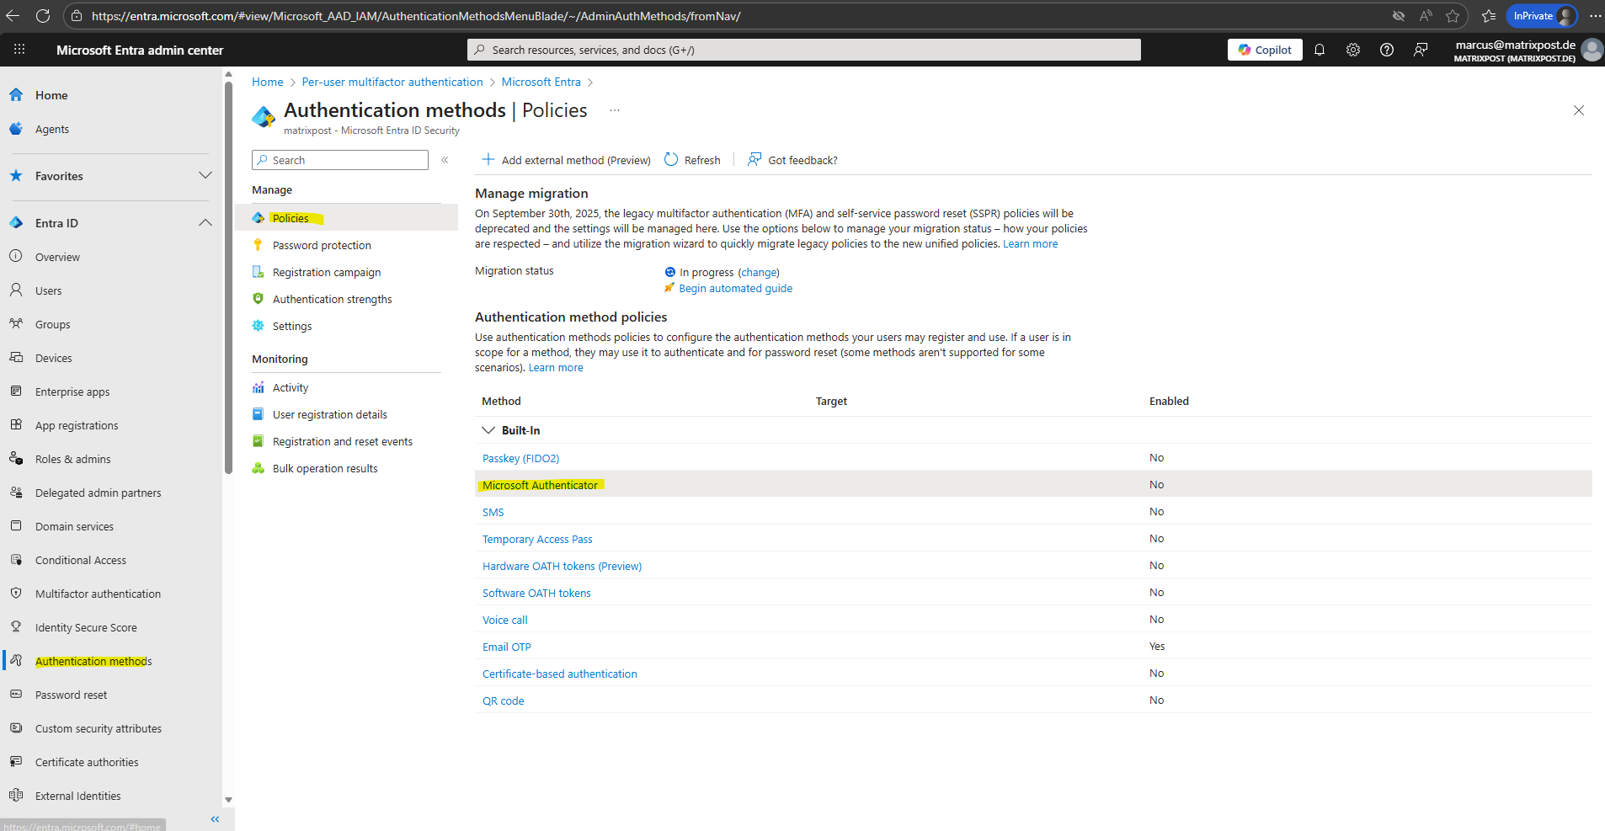
Task: Open the app launcher waffle icon
Action: tap(19, 50)
